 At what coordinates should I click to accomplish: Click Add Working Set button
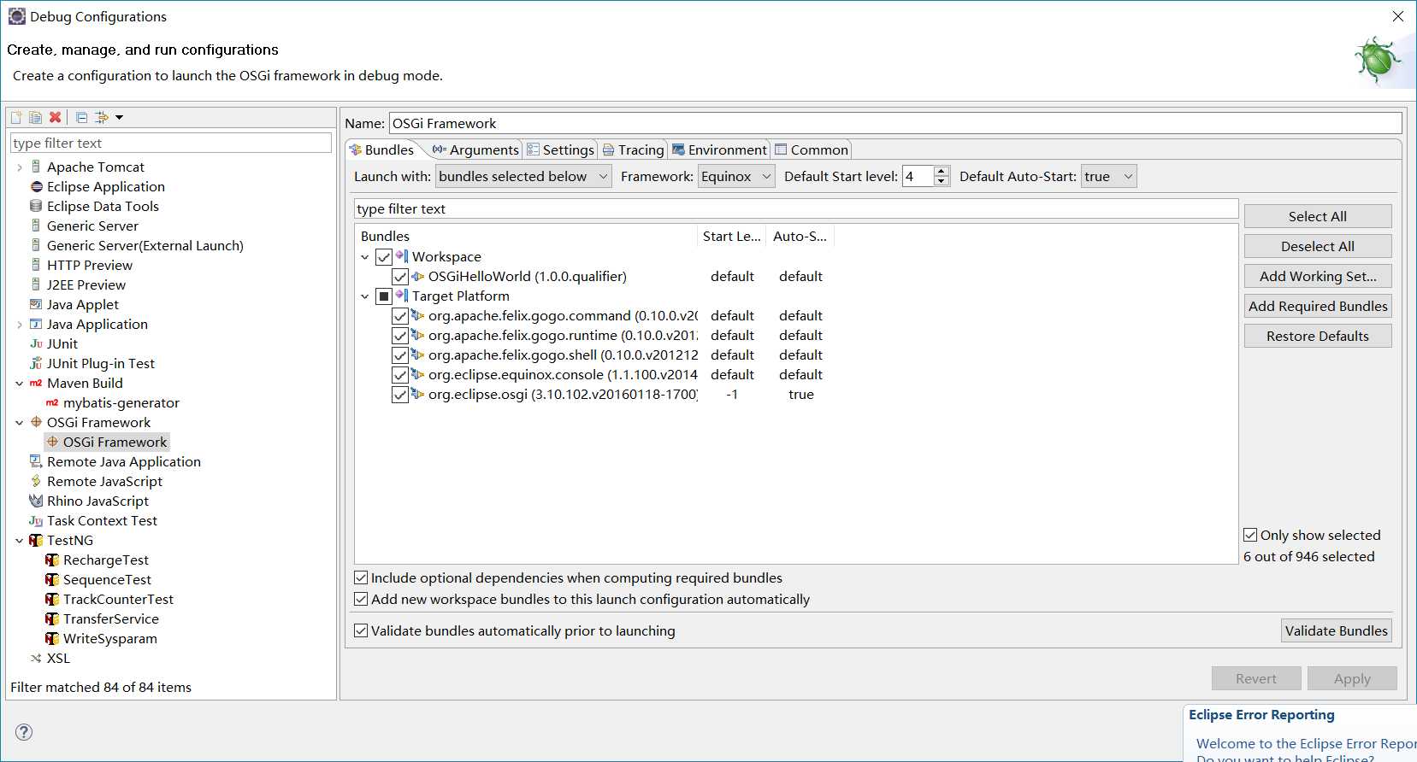pos(1318,276)
